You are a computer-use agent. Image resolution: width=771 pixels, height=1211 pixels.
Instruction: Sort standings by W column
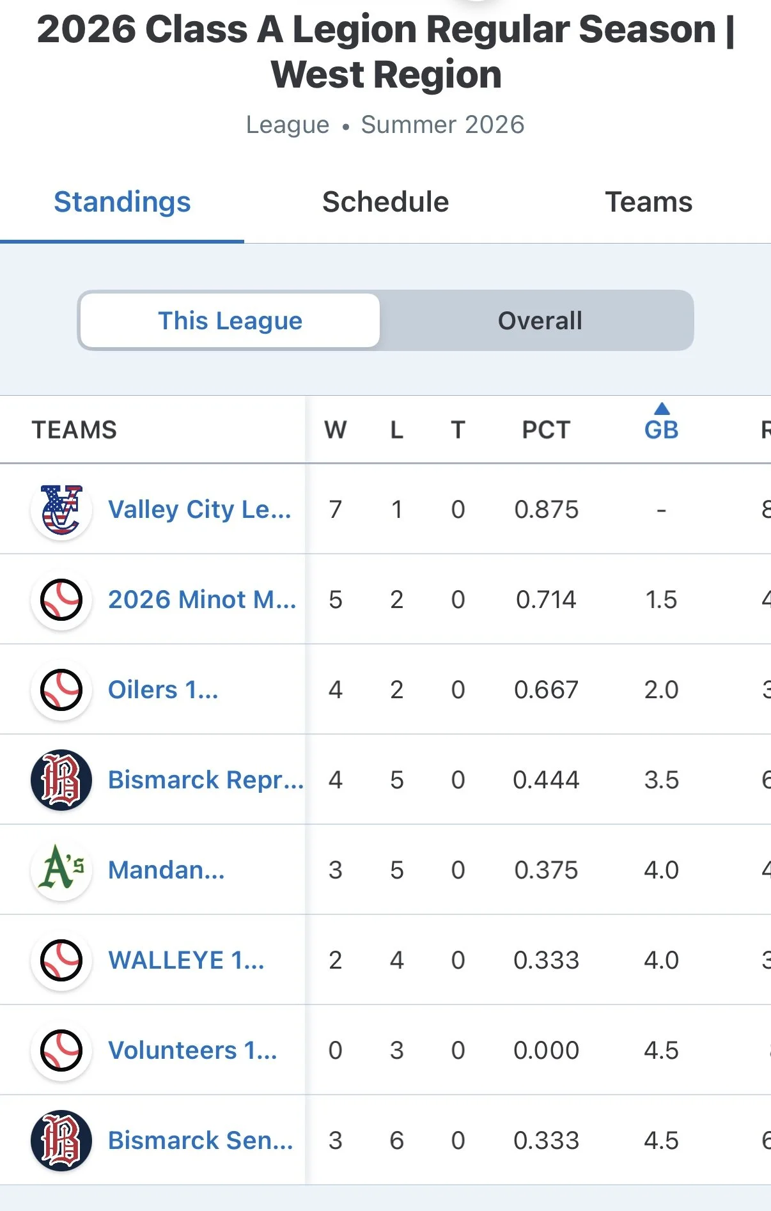(336, 430)
